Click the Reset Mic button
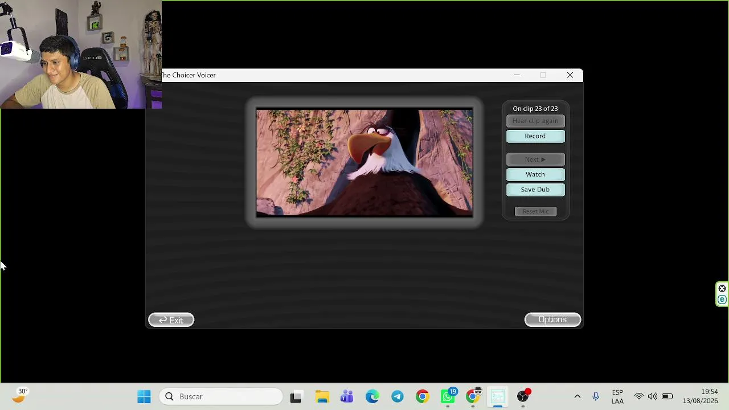This screenshot has width=729, height=410. 535,211
